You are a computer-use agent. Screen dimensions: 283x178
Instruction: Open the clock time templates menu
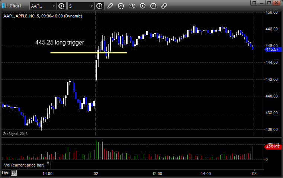coord(99,6)
